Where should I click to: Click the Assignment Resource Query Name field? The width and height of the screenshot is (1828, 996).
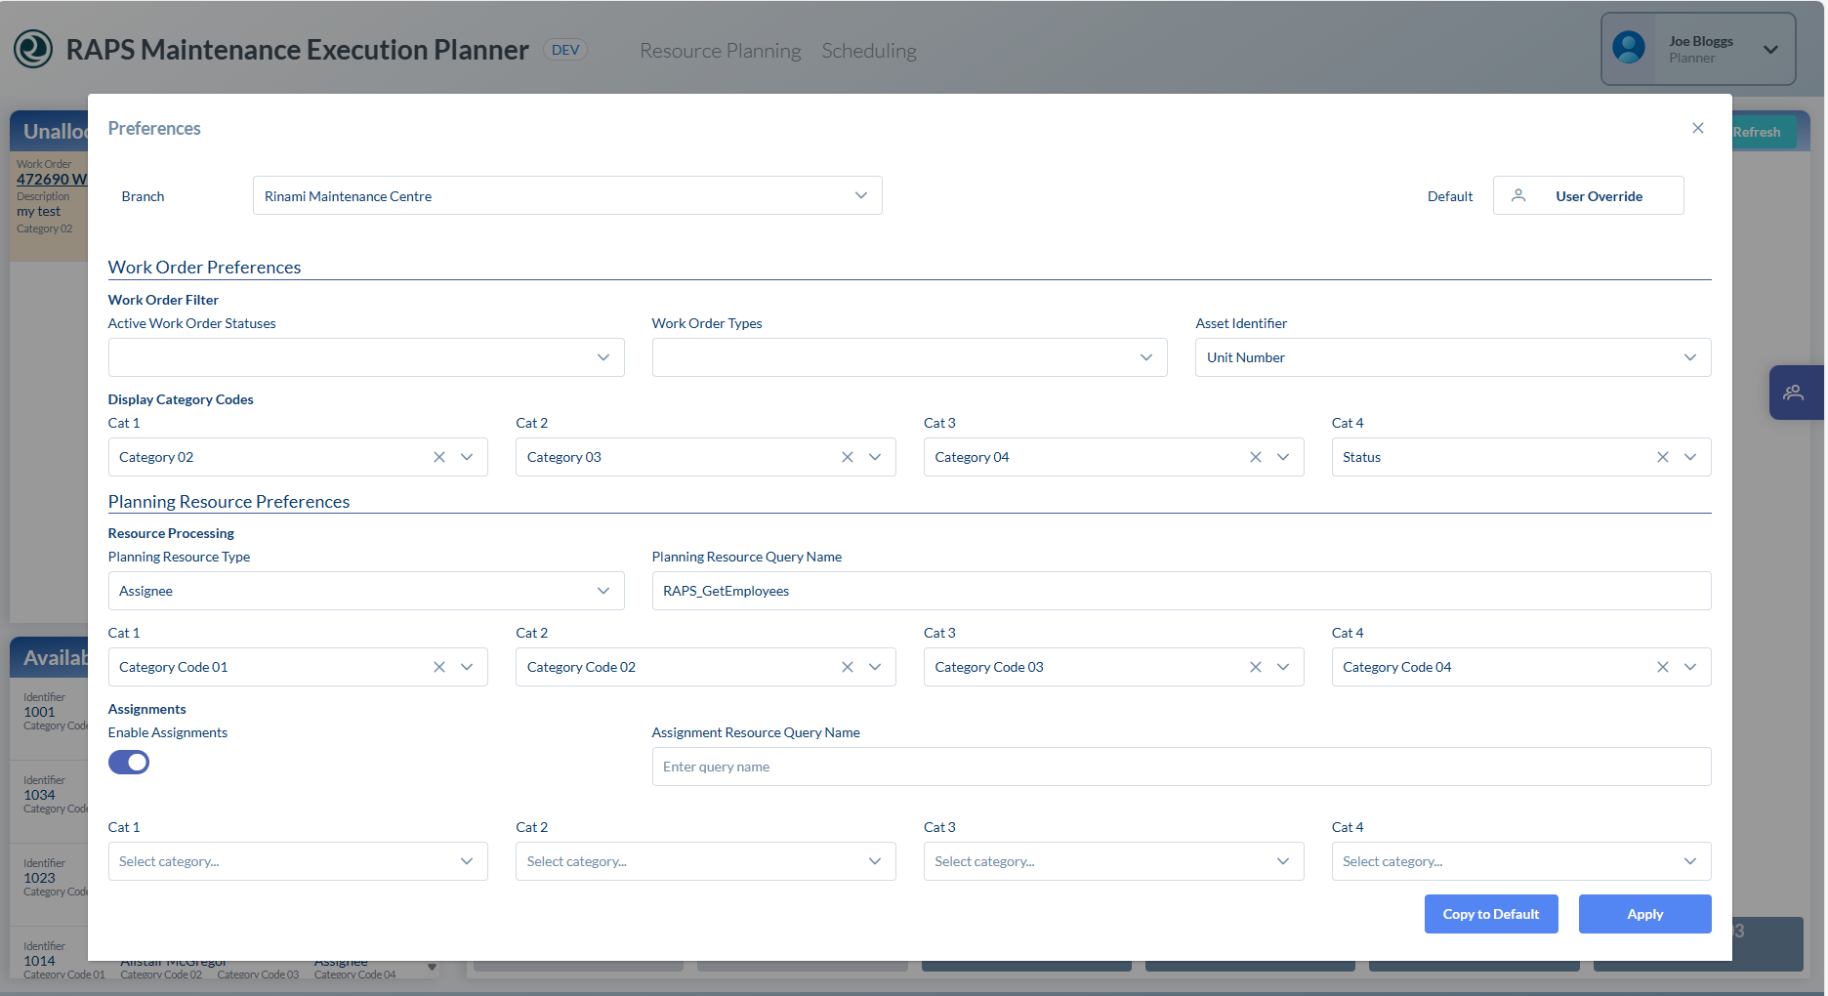[1181, 767]
